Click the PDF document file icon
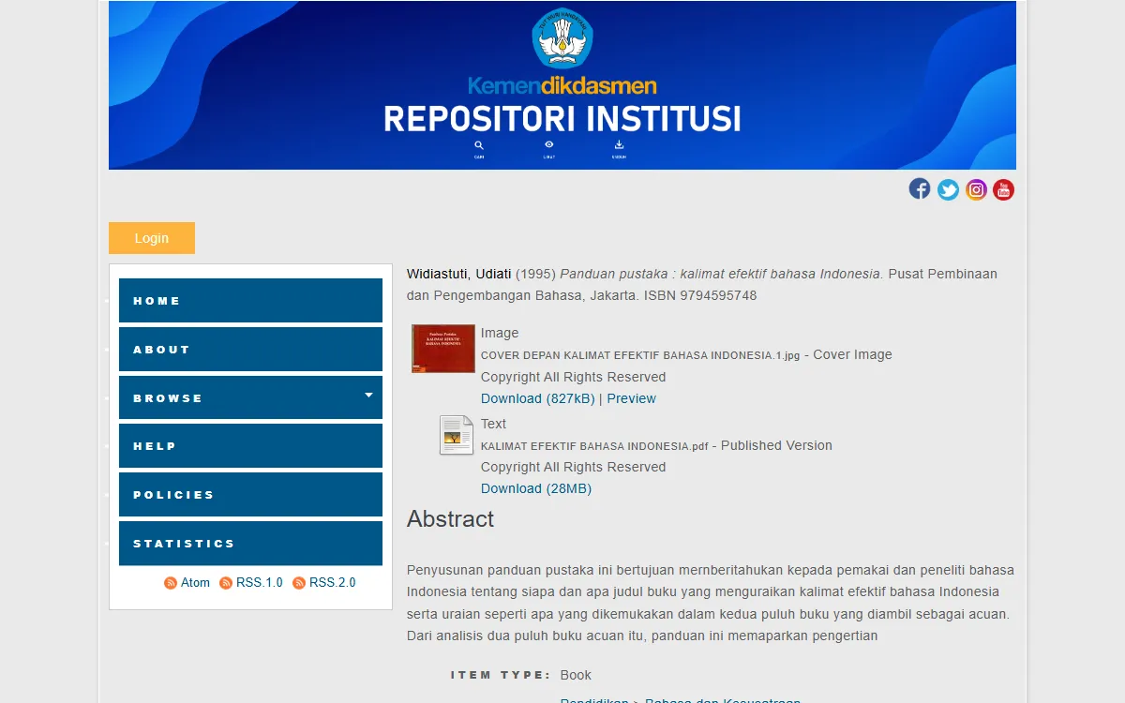The width and height of the screenshot is (1125, 703). pos(457,435)
